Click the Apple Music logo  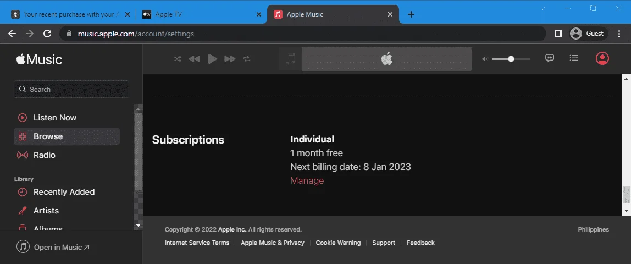pyautogui.click(x=39, y=59)
